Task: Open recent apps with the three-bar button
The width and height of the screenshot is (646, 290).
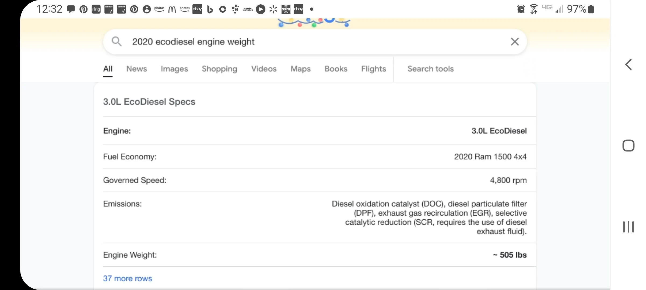Action: tap(629, 227)
